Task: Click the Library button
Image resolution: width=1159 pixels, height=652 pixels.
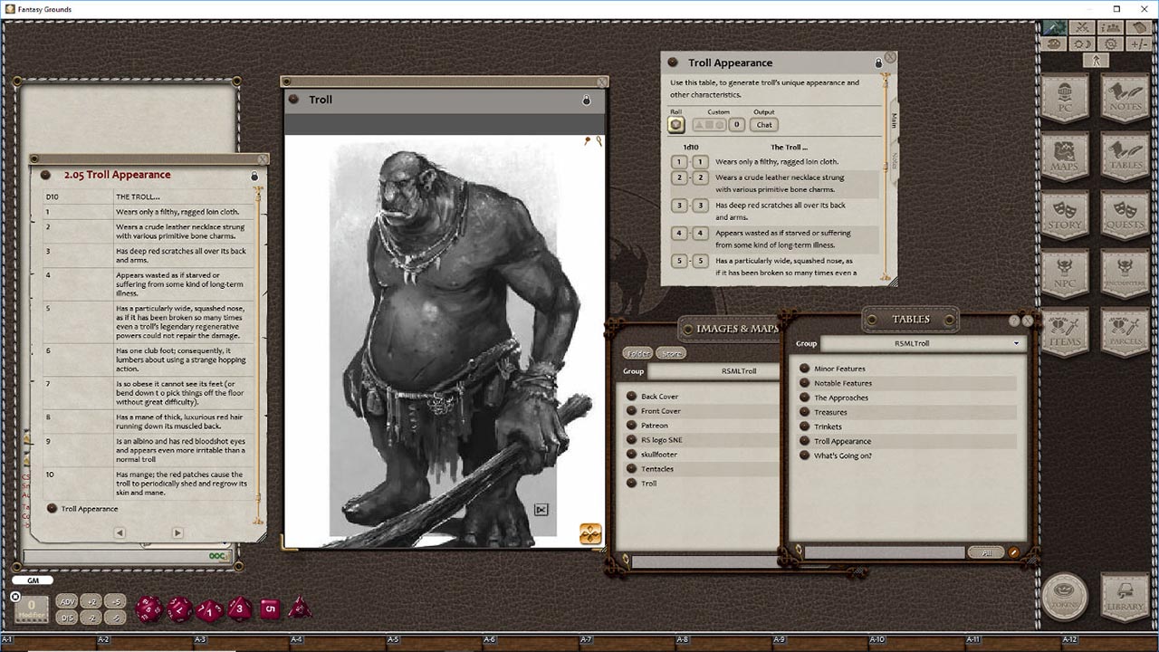Action: click(1125, 597)
